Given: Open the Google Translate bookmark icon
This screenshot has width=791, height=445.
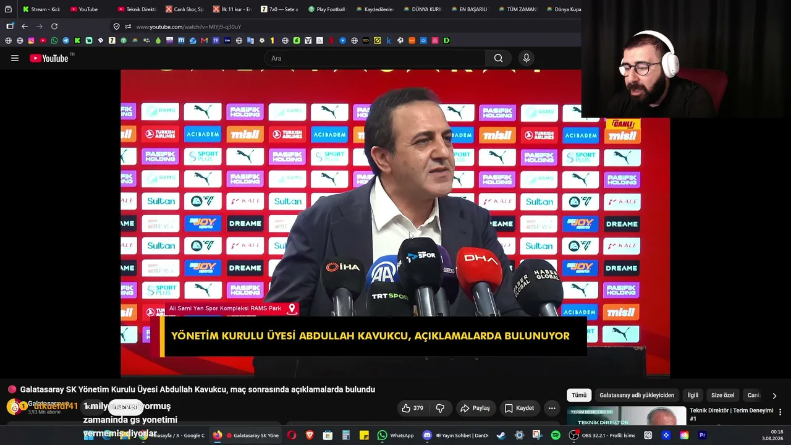Looking at the screenshot, I should coord(250,41).
